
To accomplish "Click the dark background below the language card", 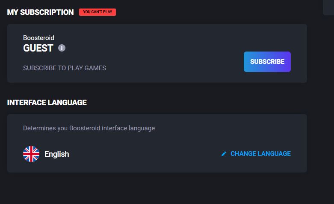I will tap(157, 188).
